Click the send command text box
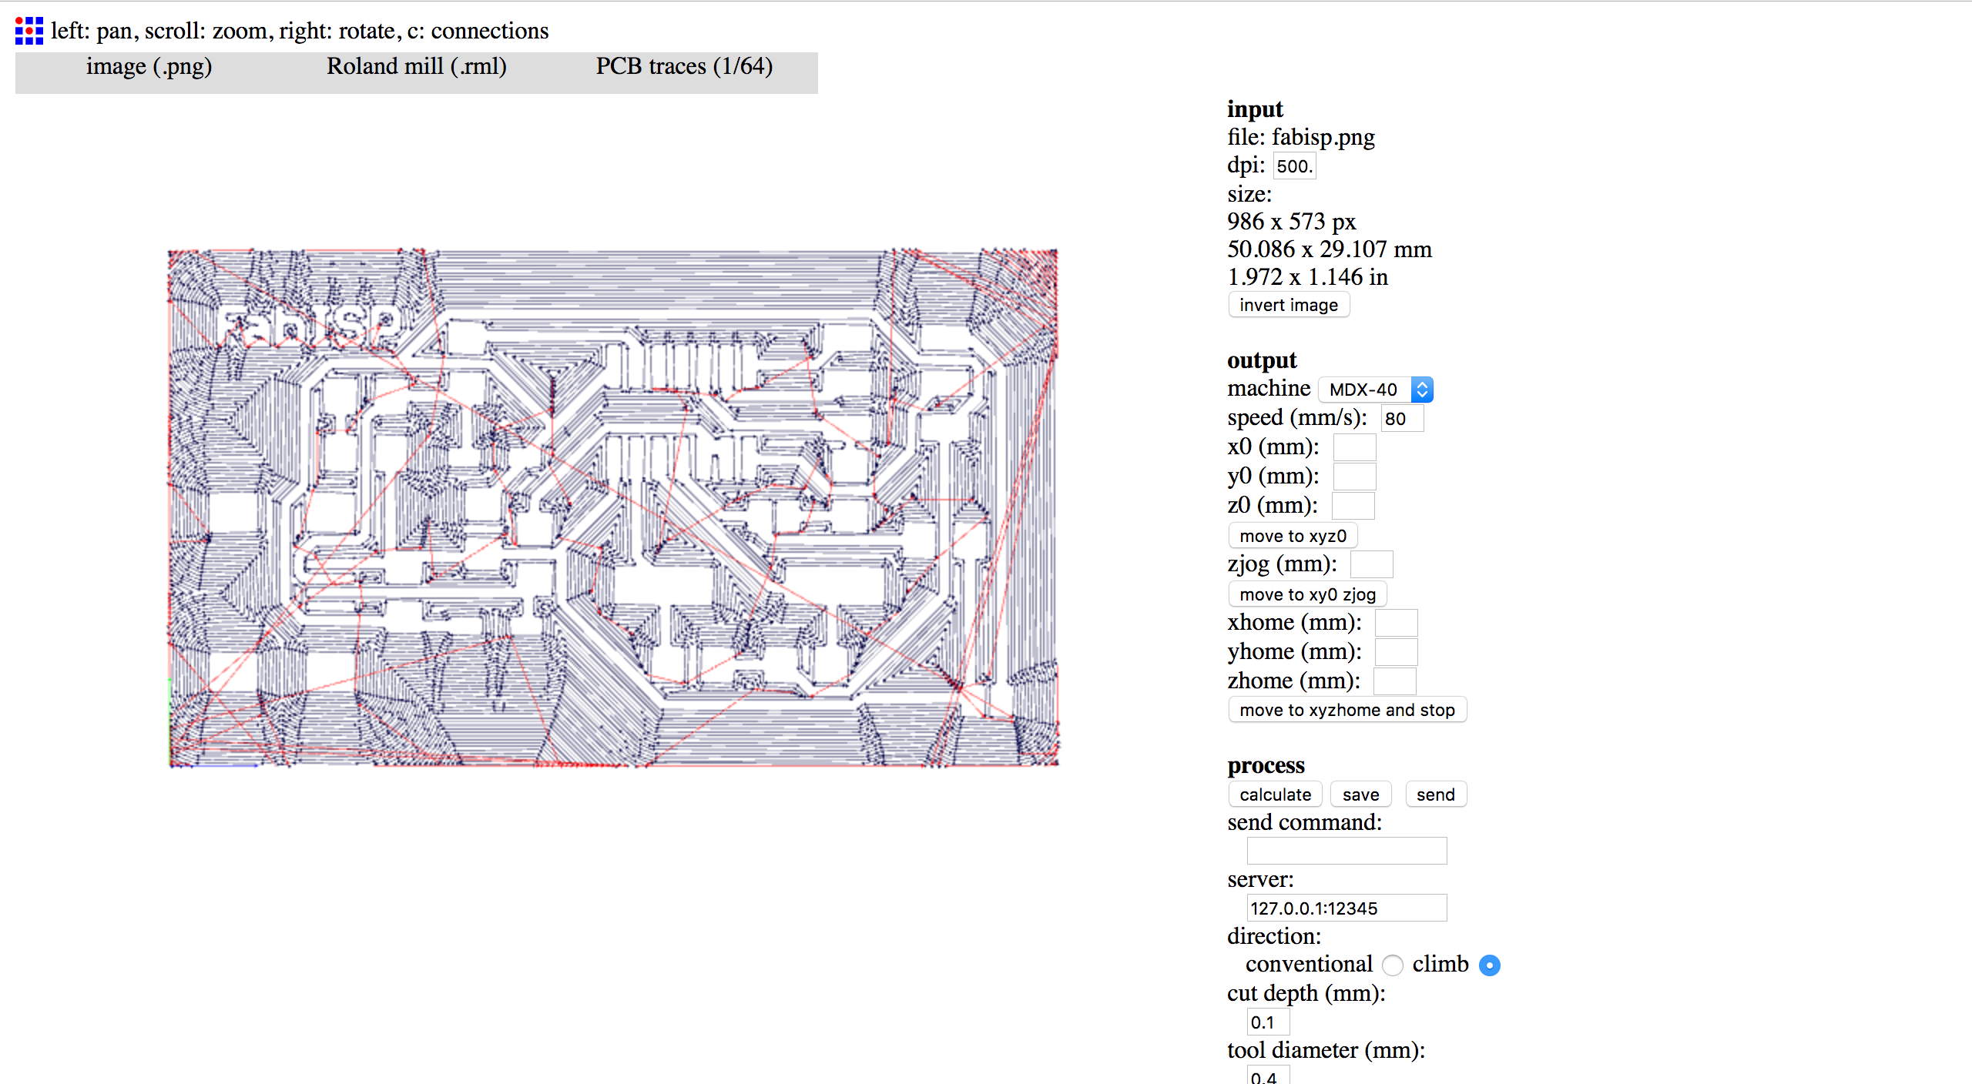Viewport: 1972px width, 1084px height. pyautogui.click(x=1347, y=851)
